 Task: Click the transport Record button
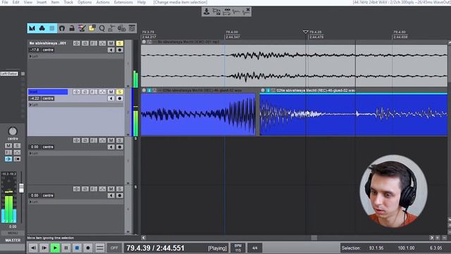point(88,248)
